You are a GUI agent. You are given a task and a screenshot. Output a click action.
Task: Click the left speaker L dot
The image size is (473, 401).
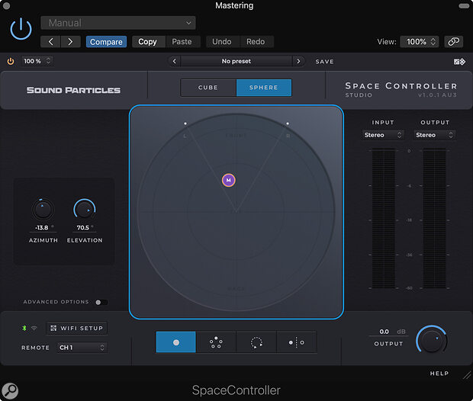point(185,124)
